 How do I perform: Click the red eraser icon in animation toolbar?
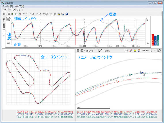(131, 51)
